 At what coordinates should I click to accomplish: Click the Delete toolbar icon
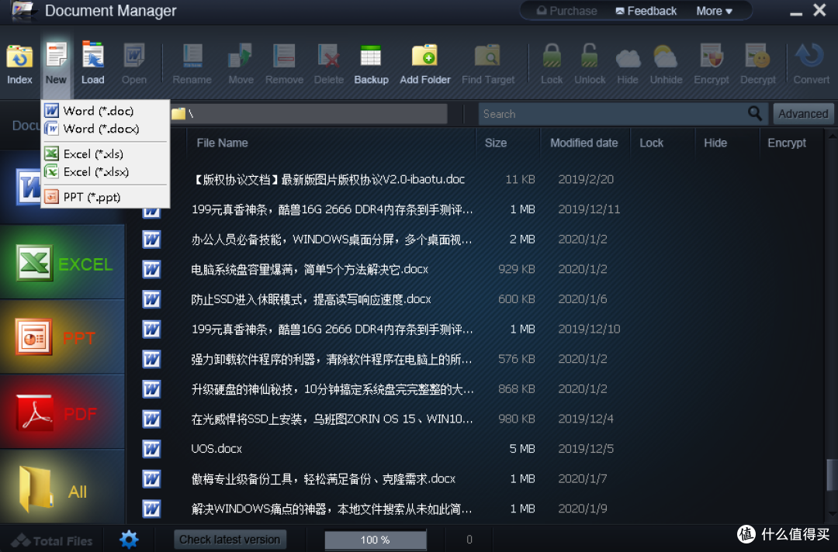(x=328, y=56)
